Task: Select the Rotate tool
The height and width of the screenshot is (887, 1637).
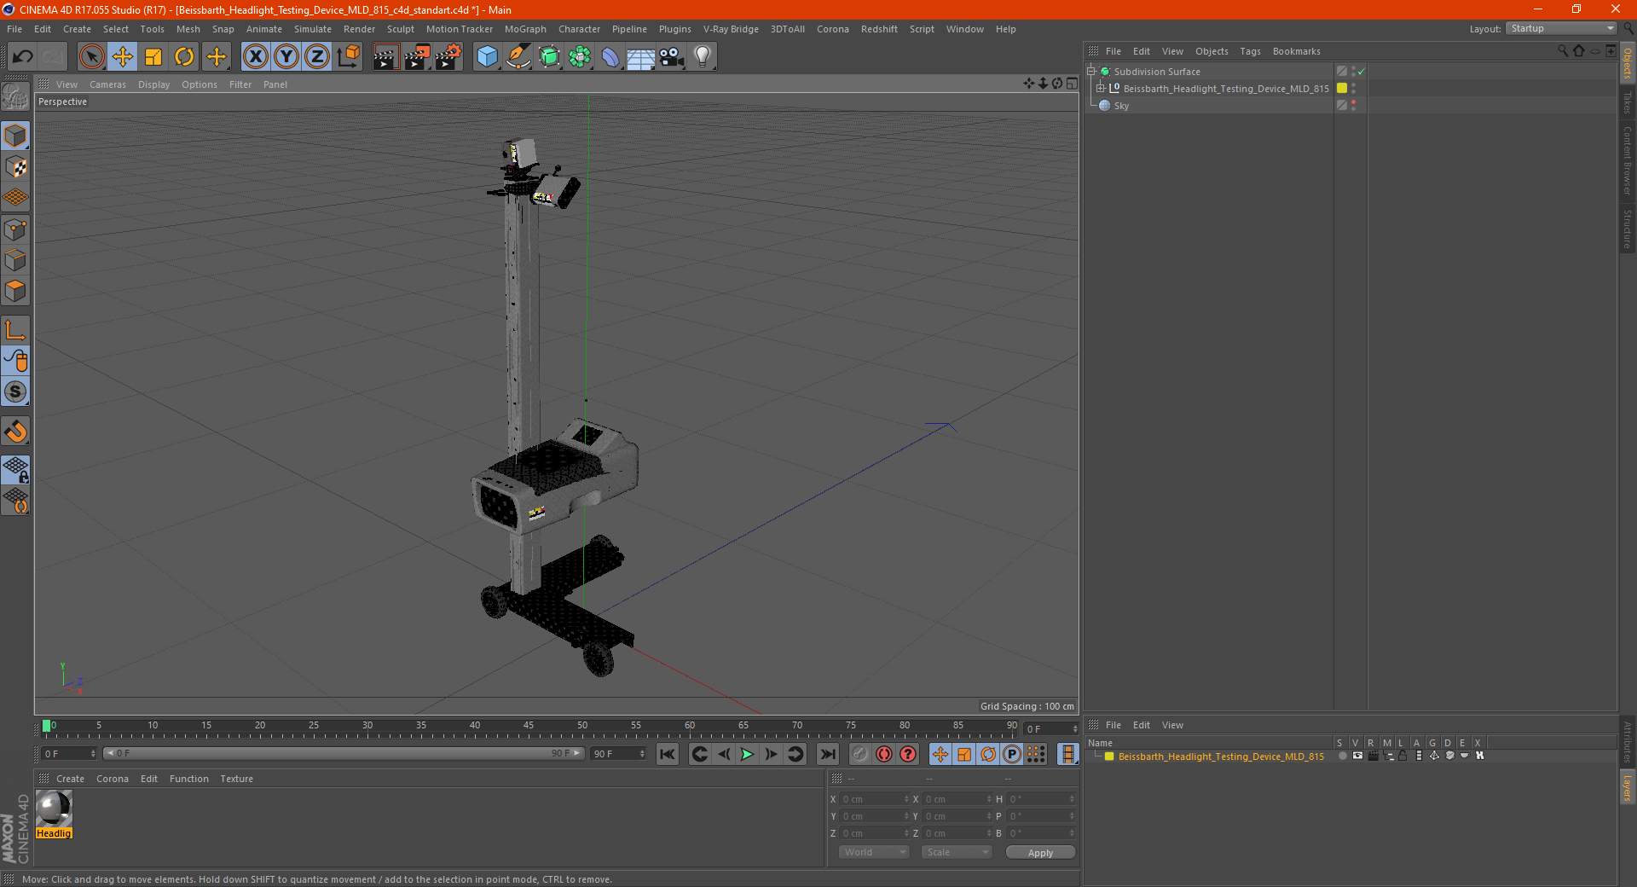Action: click(x=184, y=57)
